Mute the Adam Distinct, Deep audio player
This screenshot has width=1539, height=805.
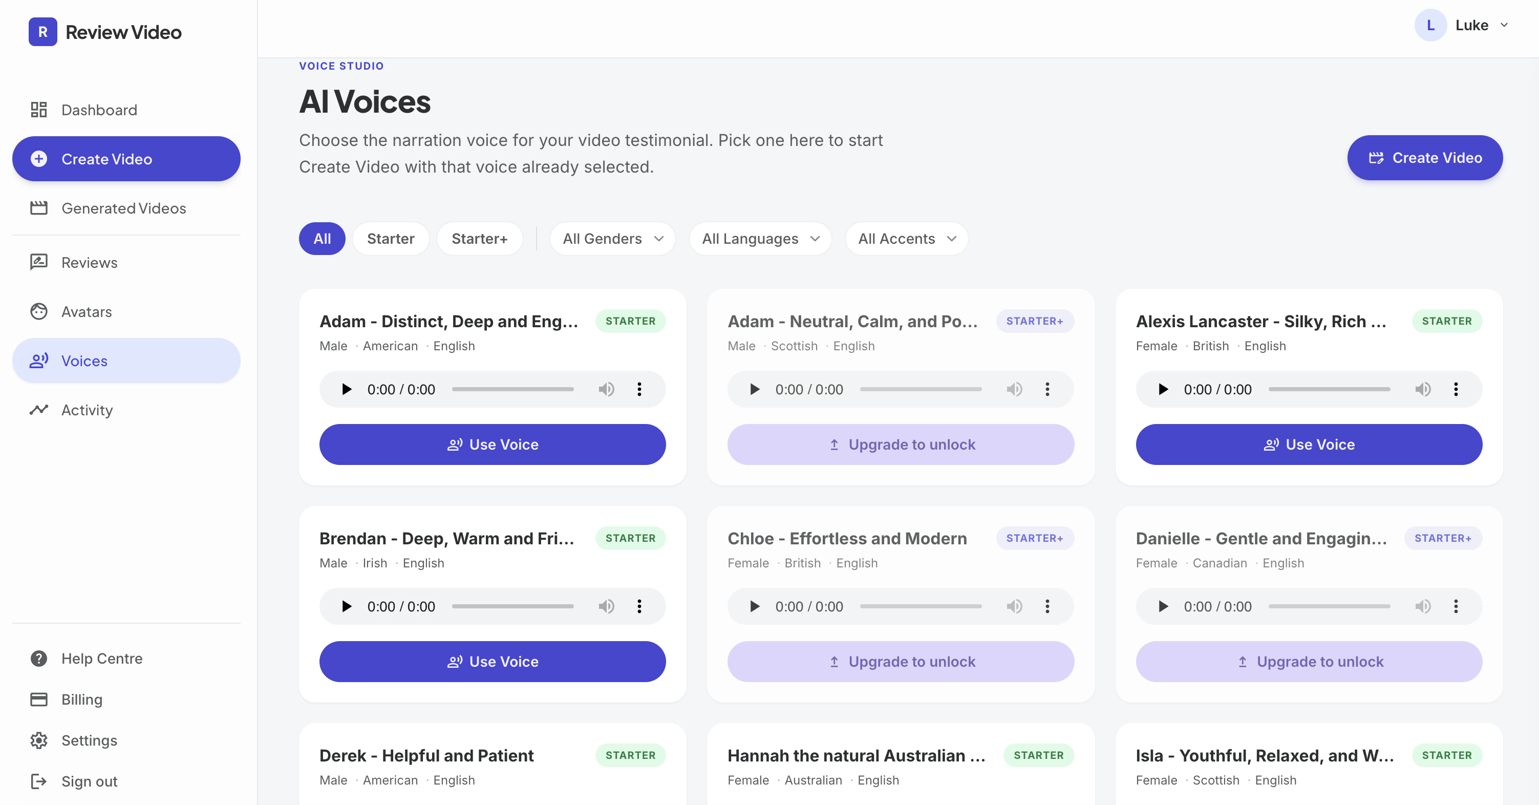click(606, 390)
